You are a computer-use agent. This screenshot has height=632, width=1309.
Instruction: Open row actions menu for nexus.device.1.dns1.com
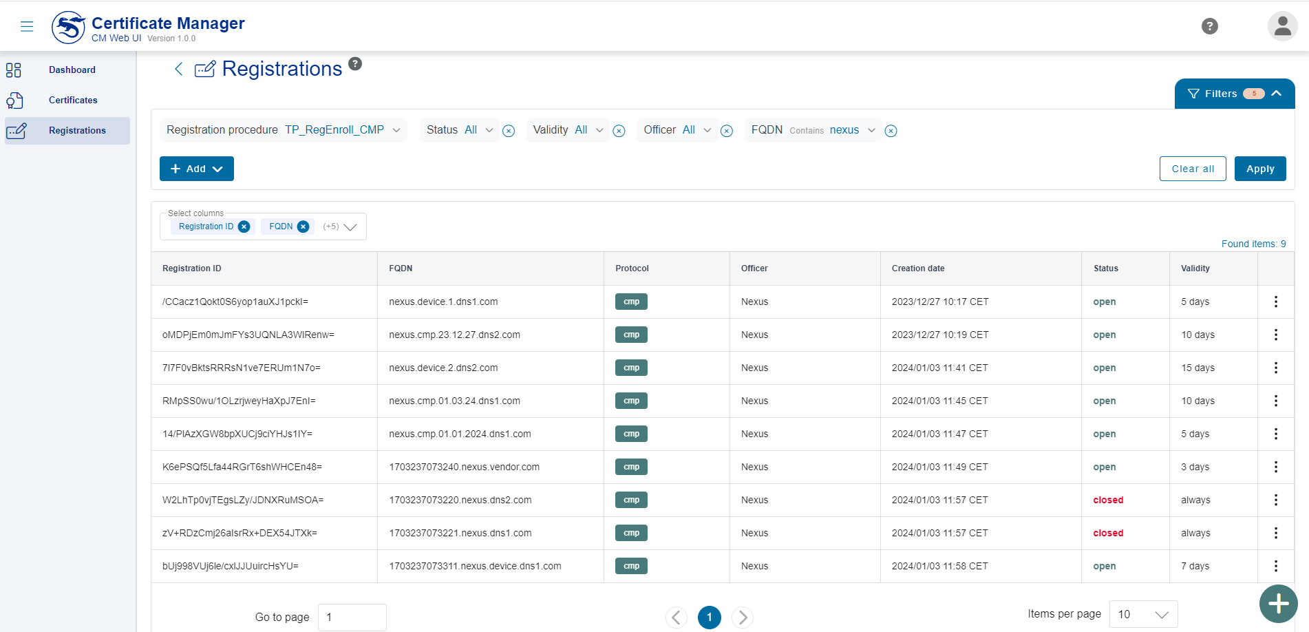click(1275, 302)
